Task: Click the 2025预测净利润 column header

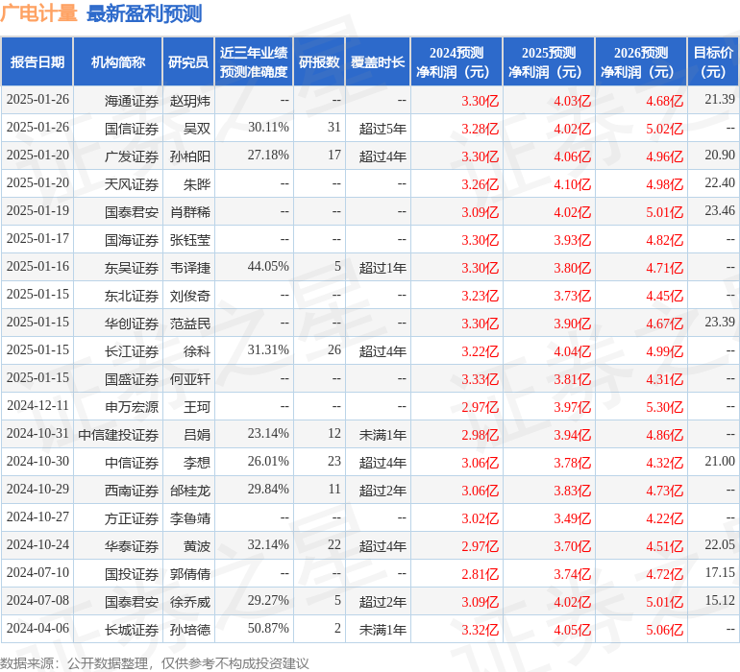Action: coord(549,61)
